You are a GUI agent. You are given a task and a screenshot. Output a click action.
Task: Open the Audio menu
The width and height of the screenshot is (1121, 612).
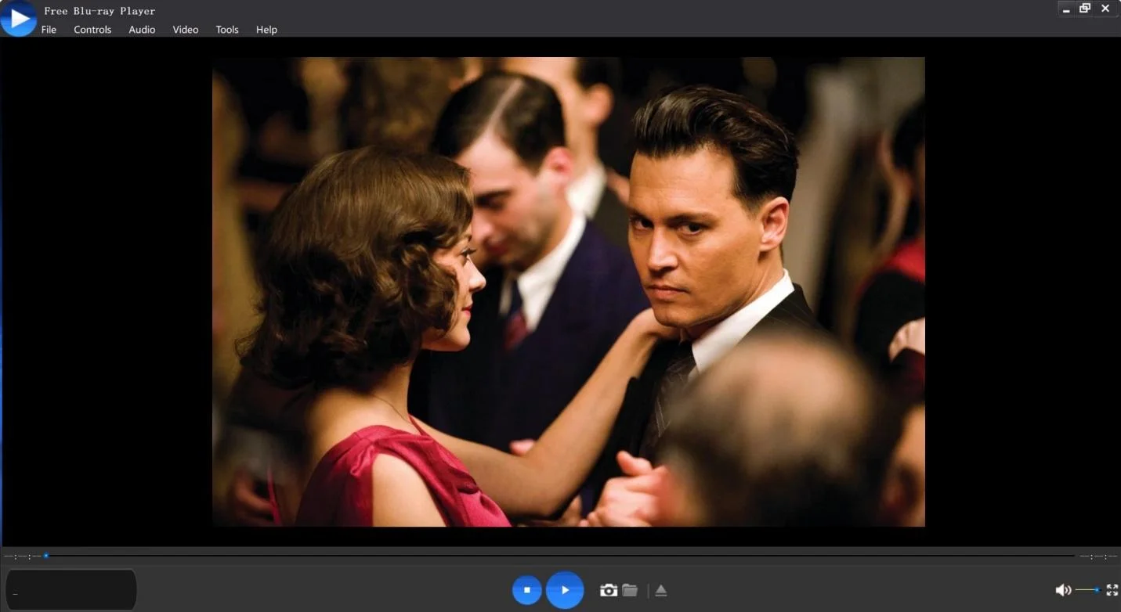142,30
